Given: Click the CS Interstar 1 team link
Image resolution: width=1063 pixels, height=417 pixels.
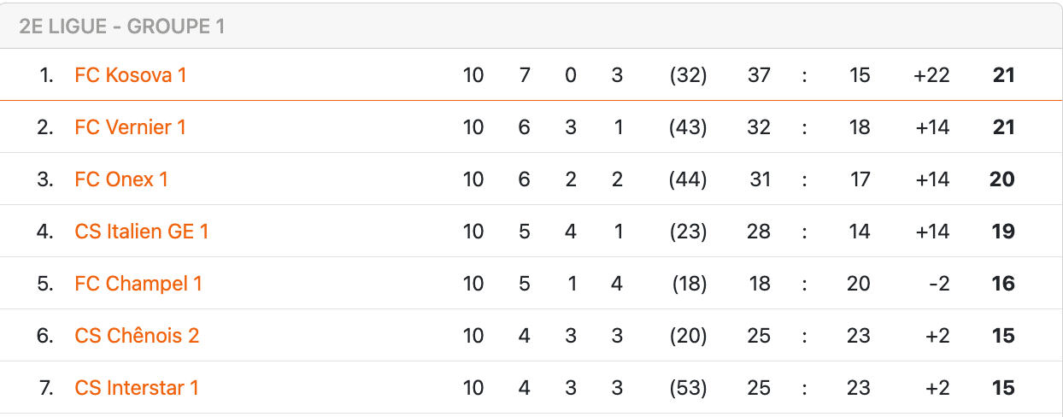Looking at the screenshot, I should pos(137,388).
